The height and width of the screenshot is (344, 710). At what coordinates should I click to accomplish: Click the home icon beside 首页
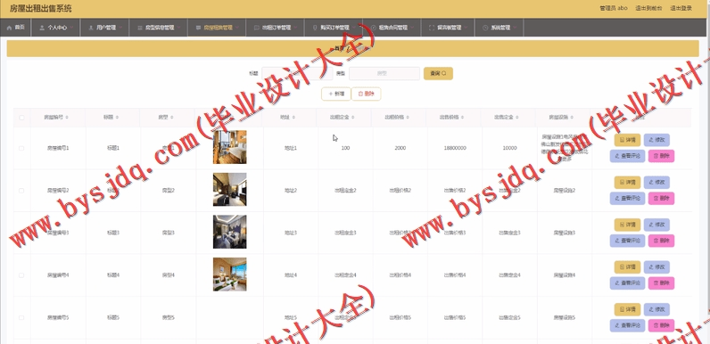9,28
